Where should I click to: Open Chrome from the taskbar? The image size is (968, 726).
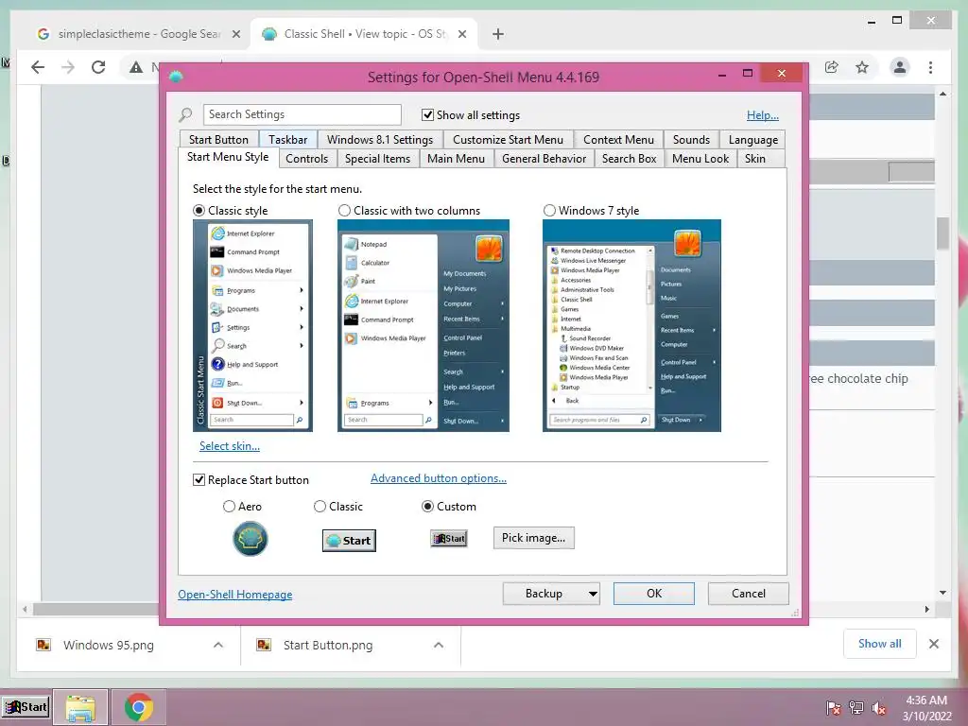coord(138,707)
